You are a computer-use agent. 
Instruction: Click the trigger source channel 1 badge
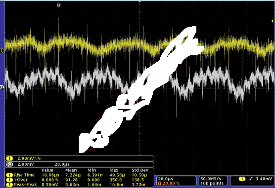tap(242, 179)
